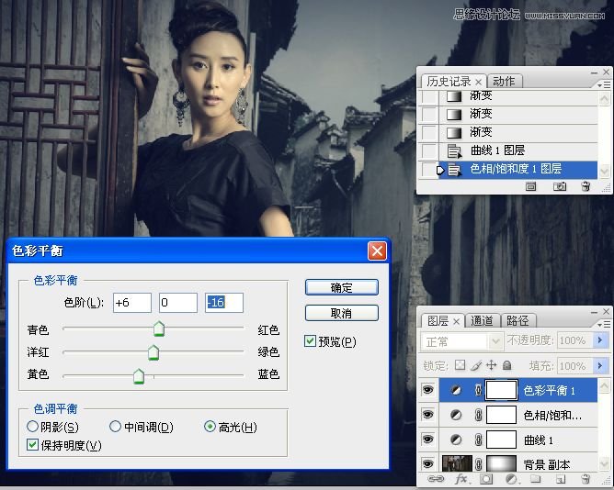Open the 填充 slider arrow
The image size is (614, 490).
[x=600, y=366]
